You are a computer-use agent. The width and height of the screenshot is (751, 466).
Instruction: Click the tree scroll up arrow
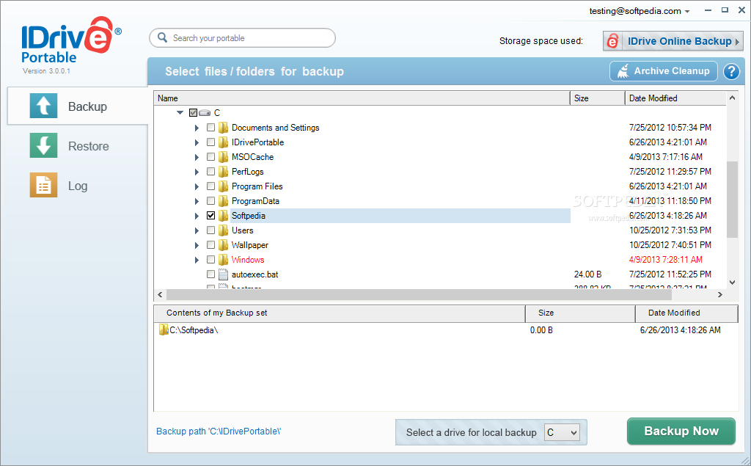(732, 98)
